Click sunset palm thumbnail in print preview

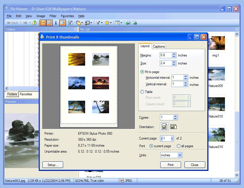[101, 83]
